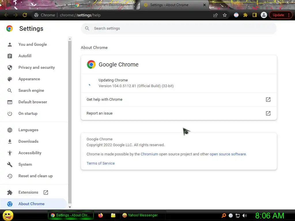Image resolution: width=295 pixels, height=221 pixels.
Task: Toggle the side panel icon
Action: (255, 15)
